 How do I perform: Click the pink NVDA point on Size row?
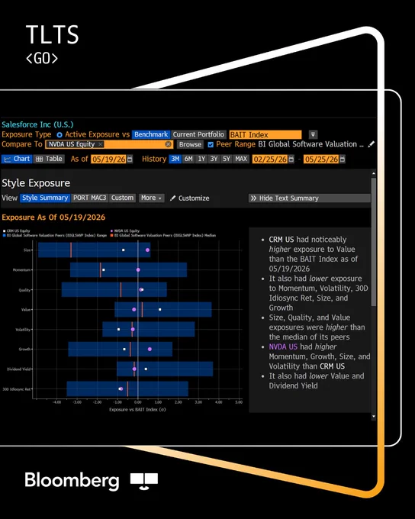point(147,250)
